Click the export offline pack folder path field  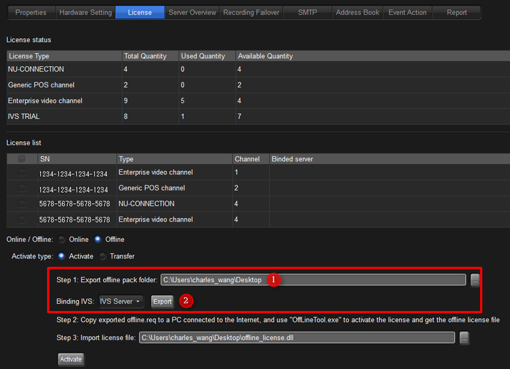click(x=313, y=280)
